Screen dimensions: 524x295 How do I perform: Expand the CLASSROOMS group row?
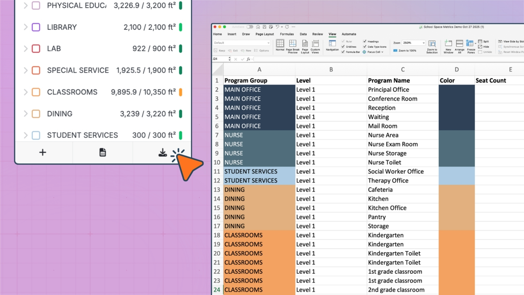[26, 92]
